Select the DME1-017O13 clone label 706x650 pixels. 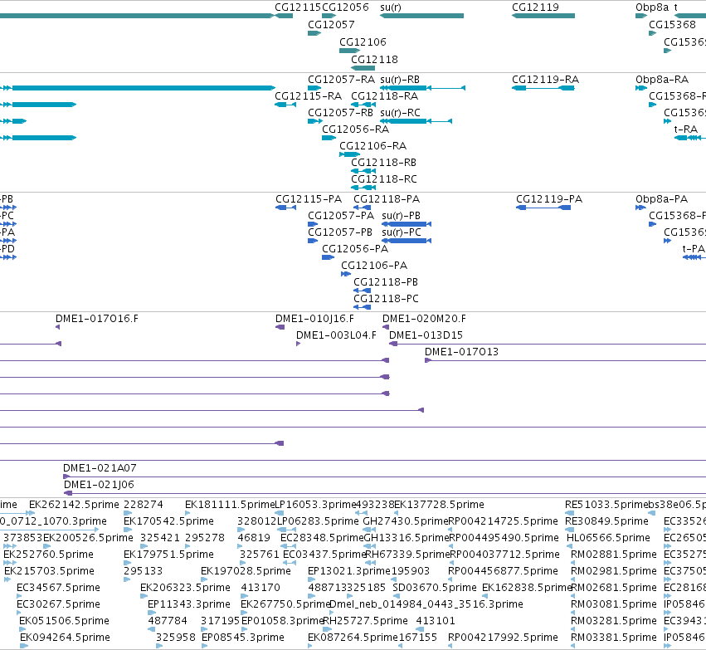click(462, 352)
